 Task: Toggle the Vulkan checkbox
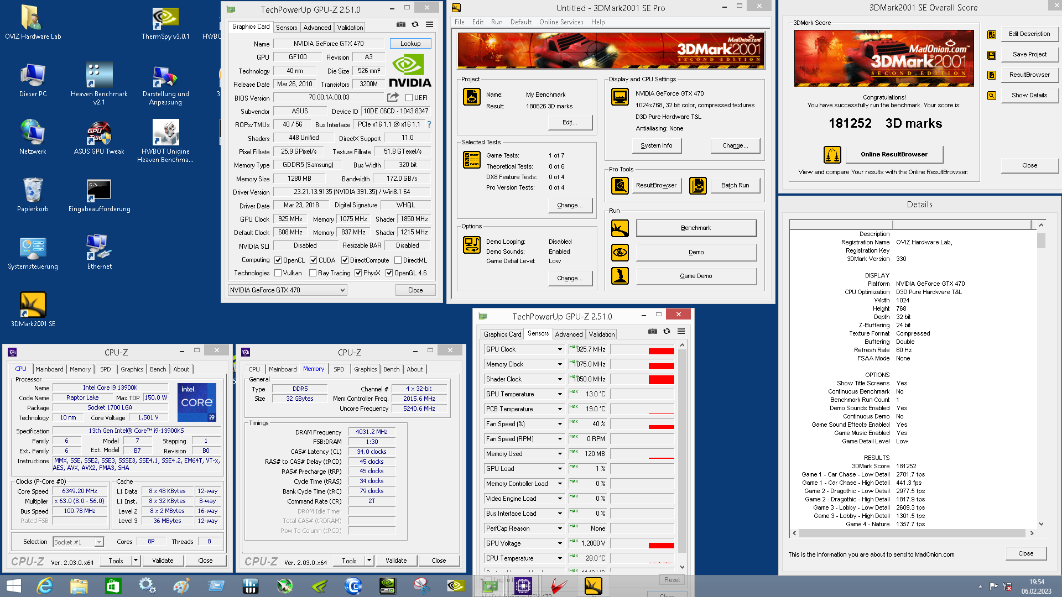point(278,273)
